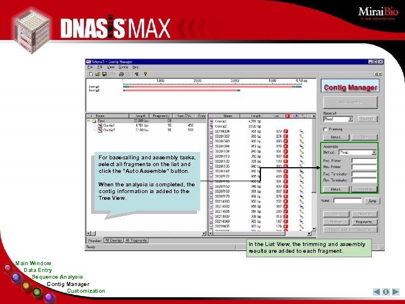Open the Assemble Method dropdown
The height and width of the screenshot is (304, 405).
pos(374,153)
